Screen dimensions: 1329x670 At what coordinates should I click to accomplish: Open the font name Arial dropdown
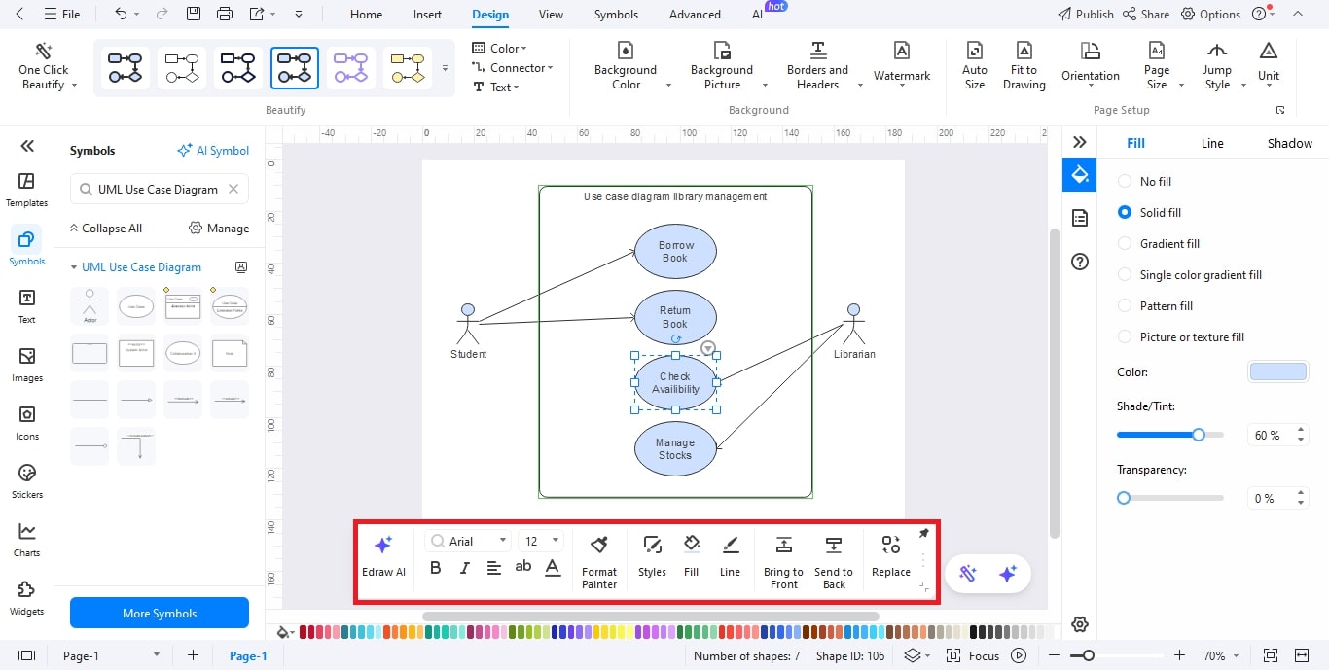click(469, 541)
